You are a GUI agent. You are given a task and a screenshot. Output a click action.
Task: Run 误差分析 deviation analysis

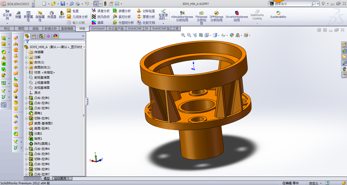pyautogui.click(x=101, y=11)
